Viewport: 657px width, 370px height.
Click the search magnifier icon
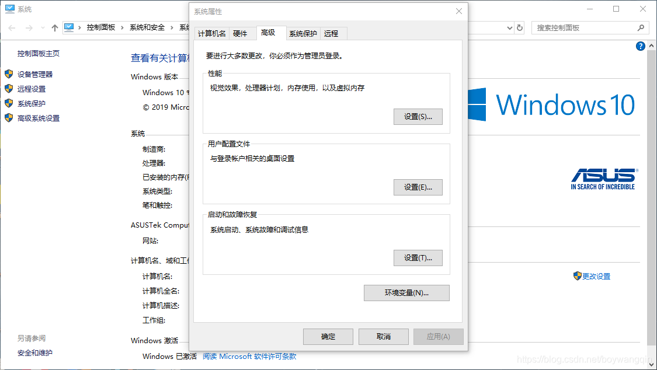(x=641, y=27)
